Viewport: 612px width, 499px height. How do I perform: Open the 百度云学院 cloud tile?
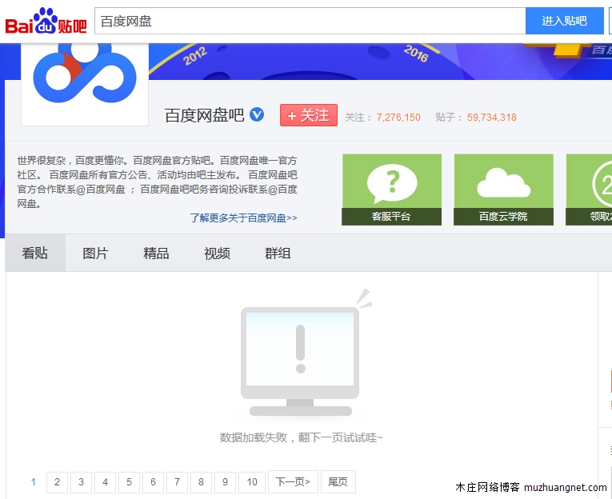tap(503, 190)
